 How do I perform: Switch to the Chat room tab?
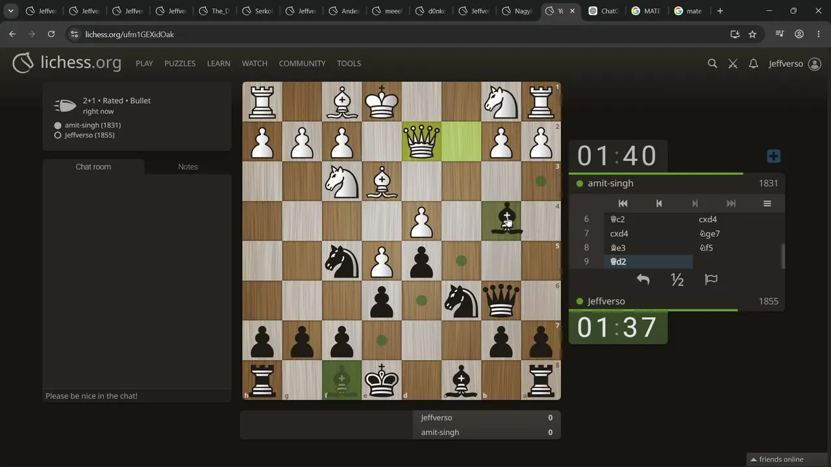(93, 167)
